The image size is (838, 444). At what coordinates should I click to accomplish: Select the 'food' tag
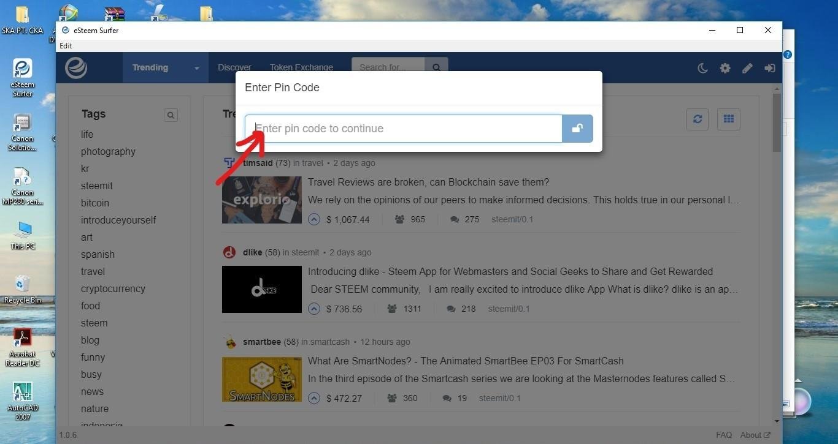pos(90,306)
